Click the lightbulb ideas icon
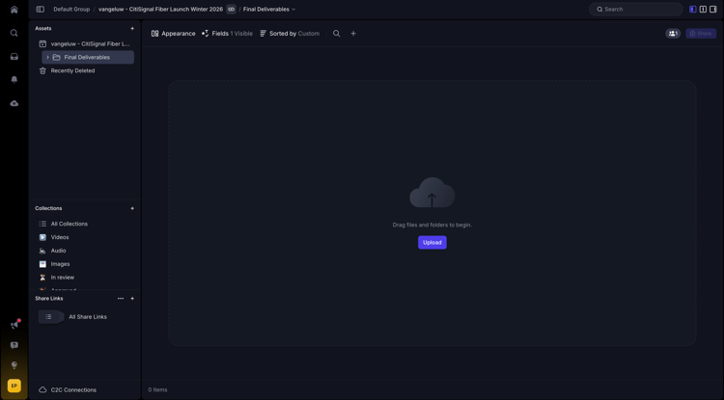The height and width of the screenshot is (400, 724). 14,365
